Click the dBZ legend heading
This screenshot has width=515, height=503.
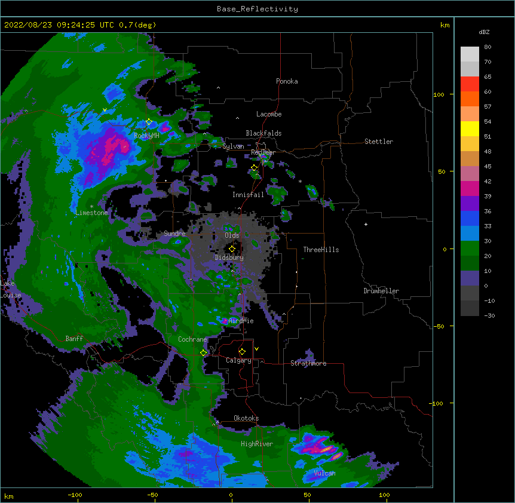[484, 32]
